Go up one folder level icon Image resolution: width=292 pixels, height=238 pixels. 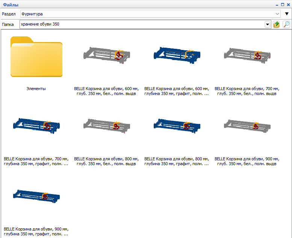click(x=276, y=24)
